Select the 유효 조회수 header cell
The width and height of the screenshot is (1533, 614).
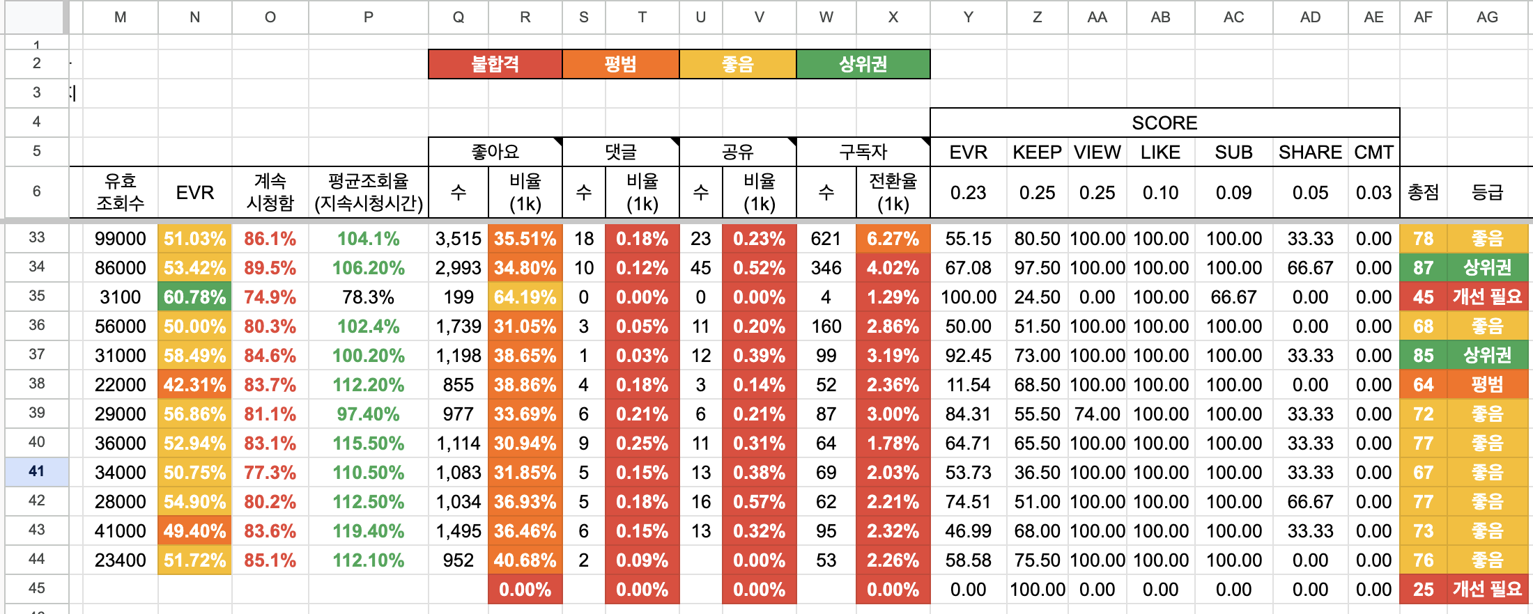[x=121, y=192]
